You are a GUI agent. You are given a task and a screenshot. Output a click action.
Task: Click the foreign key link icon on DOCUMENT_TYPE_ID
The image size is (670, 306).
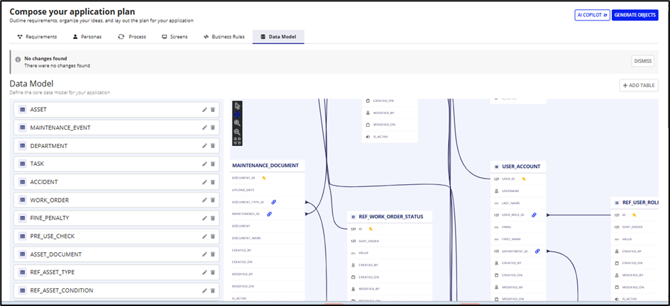click(x=273, y=202)
